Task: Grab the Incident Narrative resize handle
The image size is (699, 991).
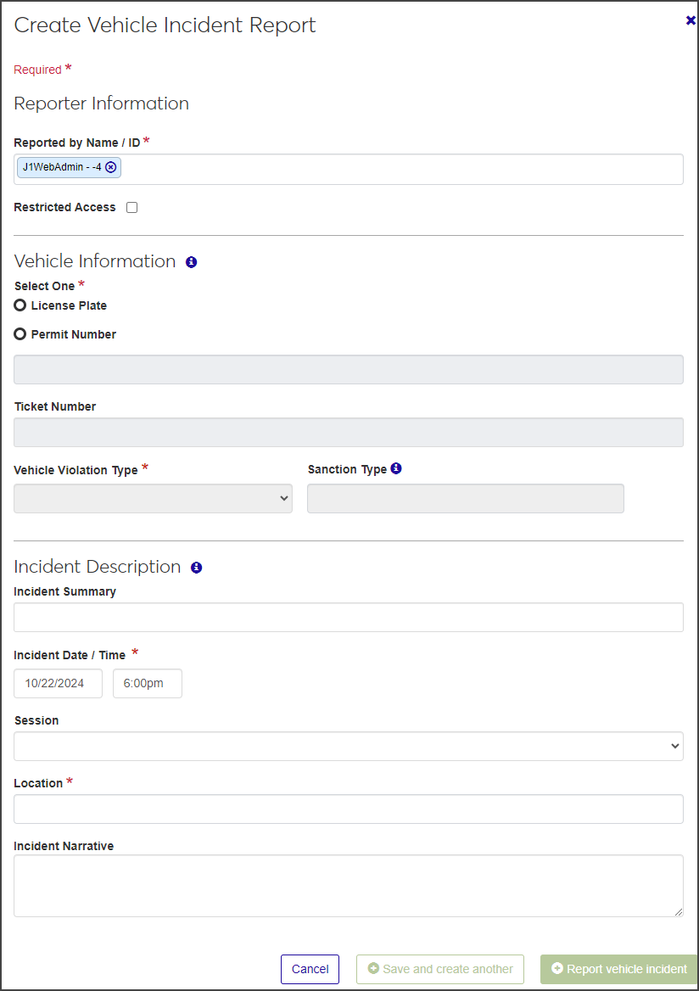Action: (x=679, y=912)
